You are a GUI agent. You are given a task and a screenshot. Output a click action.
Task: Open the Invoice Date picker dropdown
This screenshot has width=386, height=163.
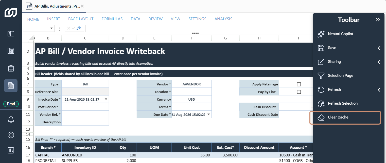coord(106,99)
